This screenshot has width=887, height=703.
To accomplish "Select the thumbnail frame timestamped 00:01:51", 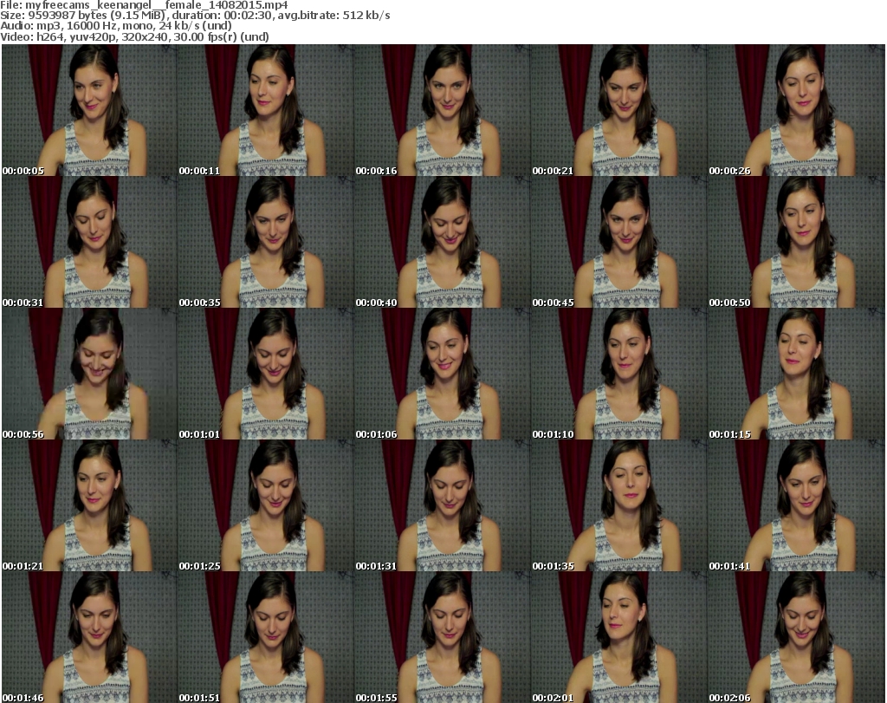I will tap(266, 637).
